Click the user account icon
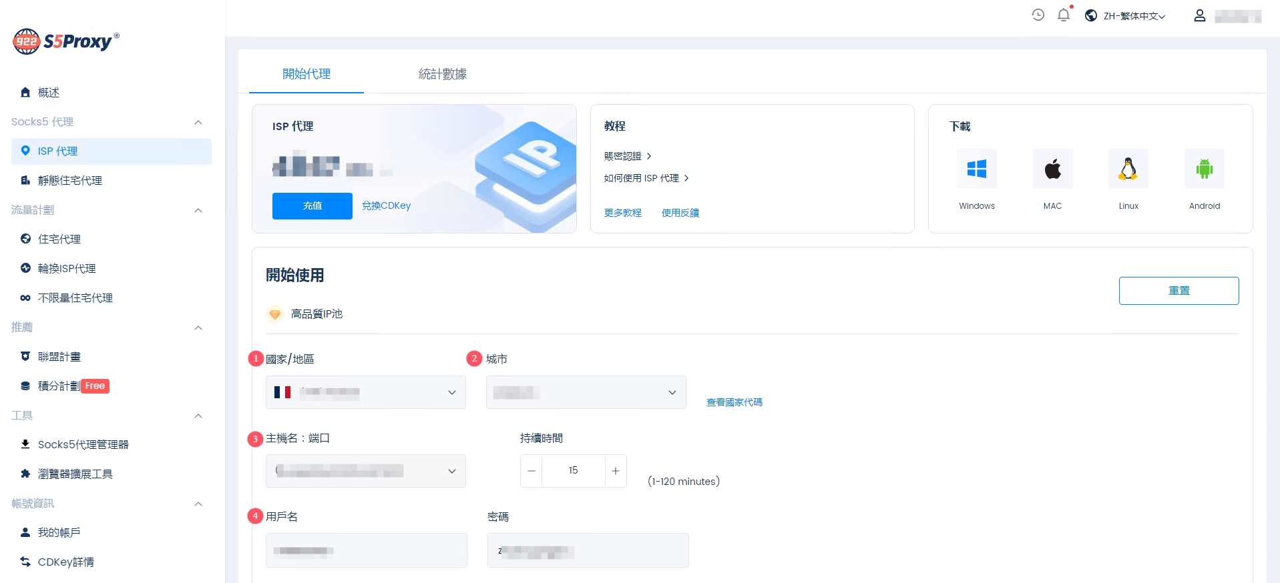The image size is (1280, 583). [x=1199, y=16]
